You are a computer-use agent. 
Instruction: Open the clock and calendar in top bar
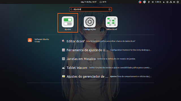(89, 2)
